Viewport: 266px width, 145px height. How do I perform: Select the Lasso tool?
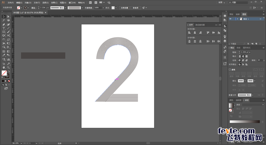8,20
